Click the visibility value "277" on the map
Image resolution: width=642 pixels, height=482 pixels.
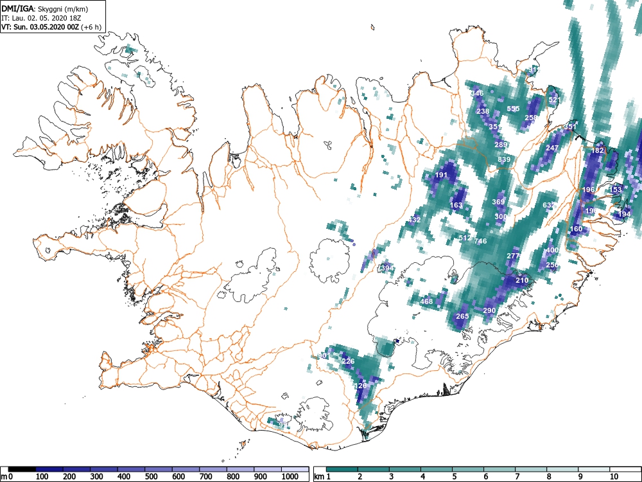[x=513, y=256]
